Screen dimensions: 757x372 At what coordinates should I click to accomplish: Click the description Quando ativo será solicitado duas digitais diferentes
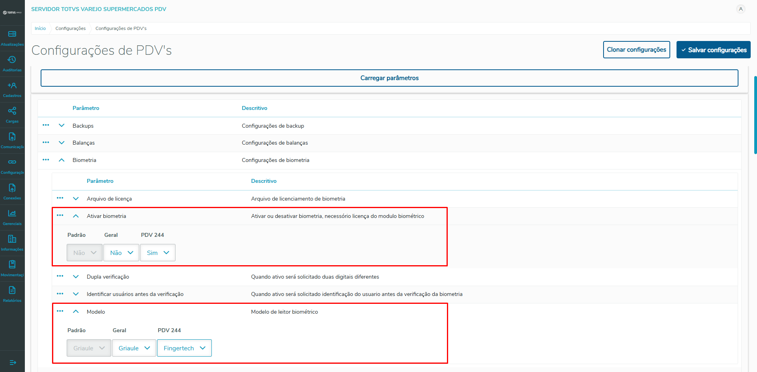click(x=315, y=277)
